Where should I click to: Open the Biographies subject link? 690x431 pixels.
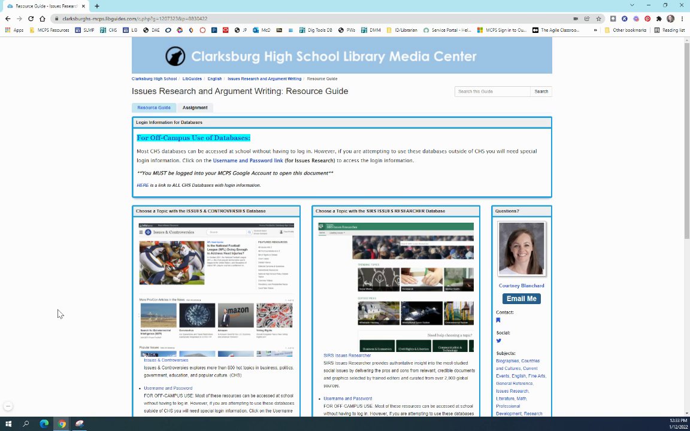(507, 361)
